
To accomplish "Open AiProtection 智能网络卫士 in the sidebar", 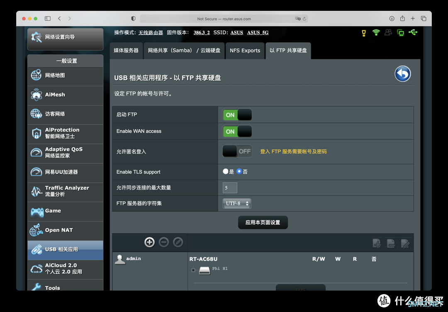I will pyautogui.click(x=66, y=134).
